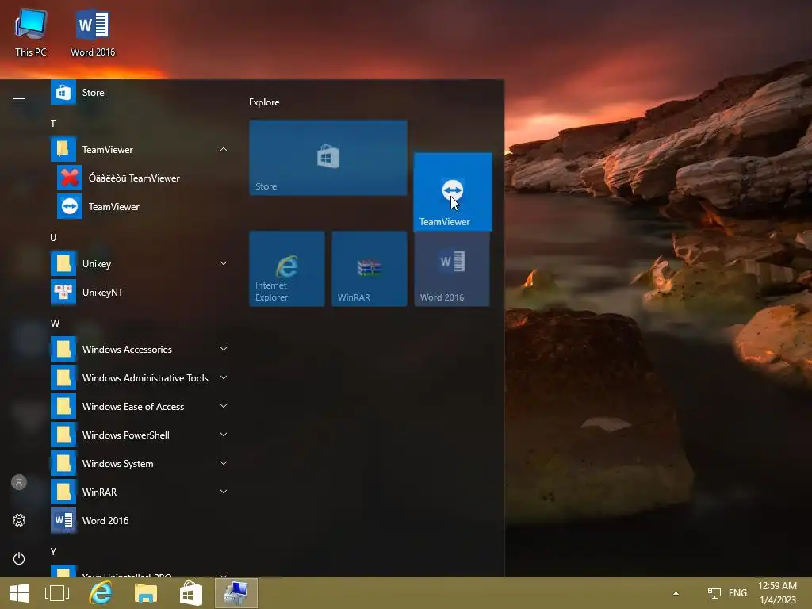Screen dimensions: 812x609
Task: Open Windows System folder icon
Action: click(x=63, y=463)
